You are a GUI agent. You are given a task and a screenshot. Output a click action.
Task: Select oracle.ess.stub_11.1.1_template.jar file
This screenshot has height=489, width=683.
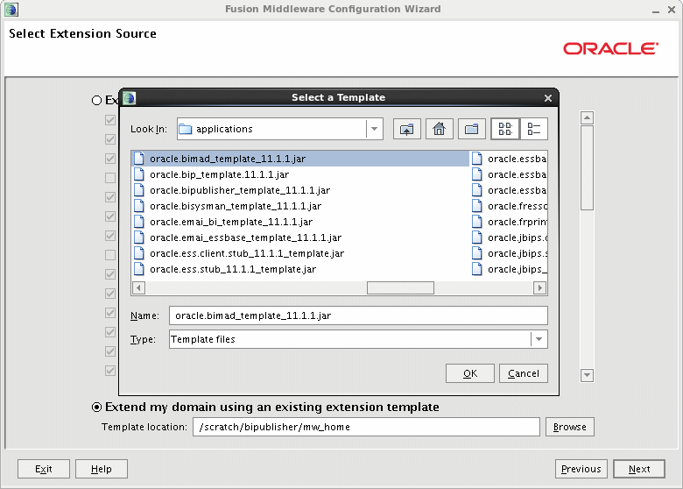pyautogui.click(x=233, y=269)
